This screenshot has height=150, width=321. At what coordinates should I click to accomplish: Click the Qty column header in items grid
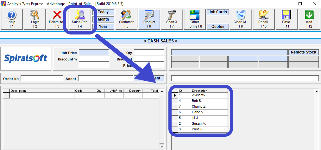pos(99,91)
